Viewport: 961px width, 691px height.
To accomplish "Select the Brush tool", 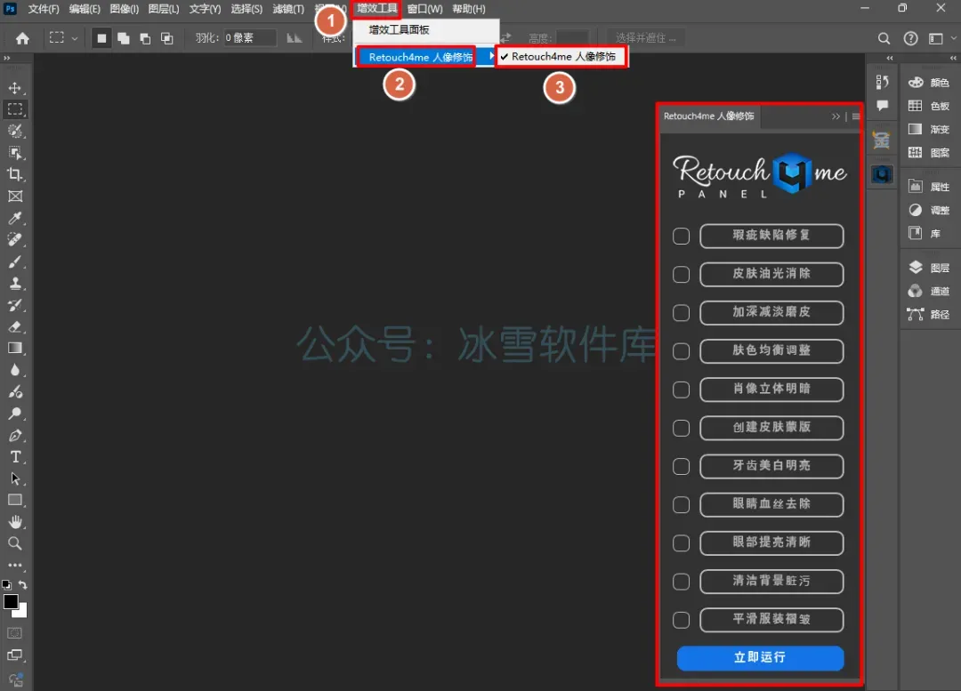I will (15, 261).
